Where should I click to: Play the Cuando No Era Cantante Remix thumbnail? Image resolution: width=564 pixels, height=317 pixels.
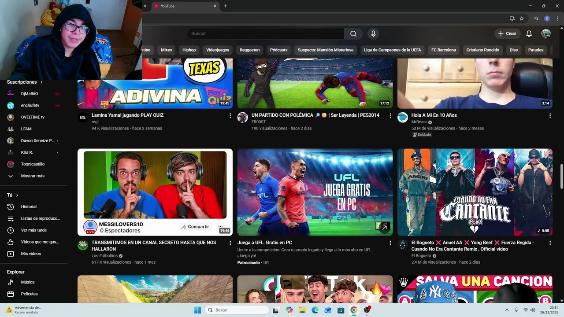(x=475, y=192)
